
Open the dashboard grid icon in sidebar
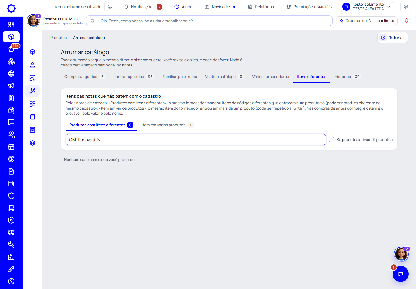tap(11, 25)
